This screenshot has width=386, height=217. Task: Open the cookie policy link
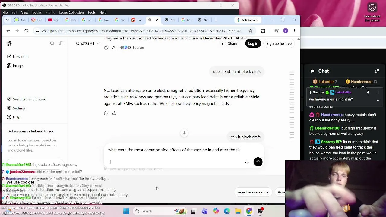[x=117, y=195]
